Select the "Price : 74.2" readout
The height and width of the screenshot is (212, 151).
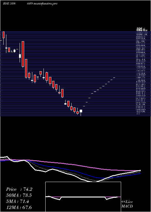click(x=19, y=189)
